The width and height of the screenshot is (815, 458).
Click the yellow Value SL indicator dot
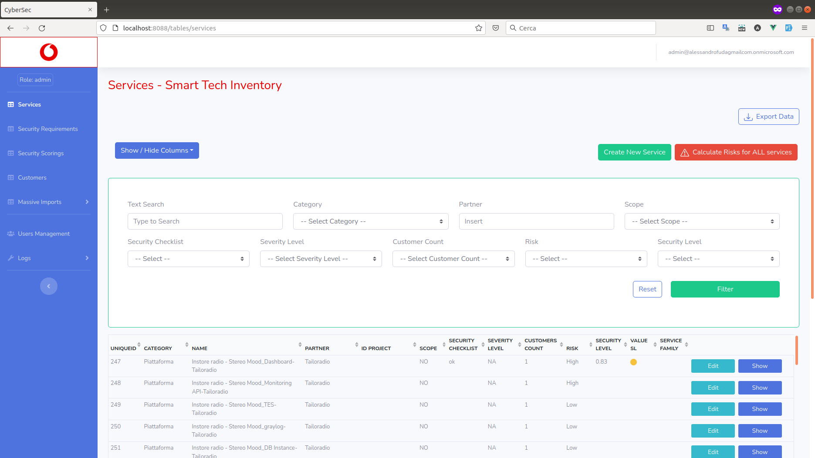(x=633, y=362)
